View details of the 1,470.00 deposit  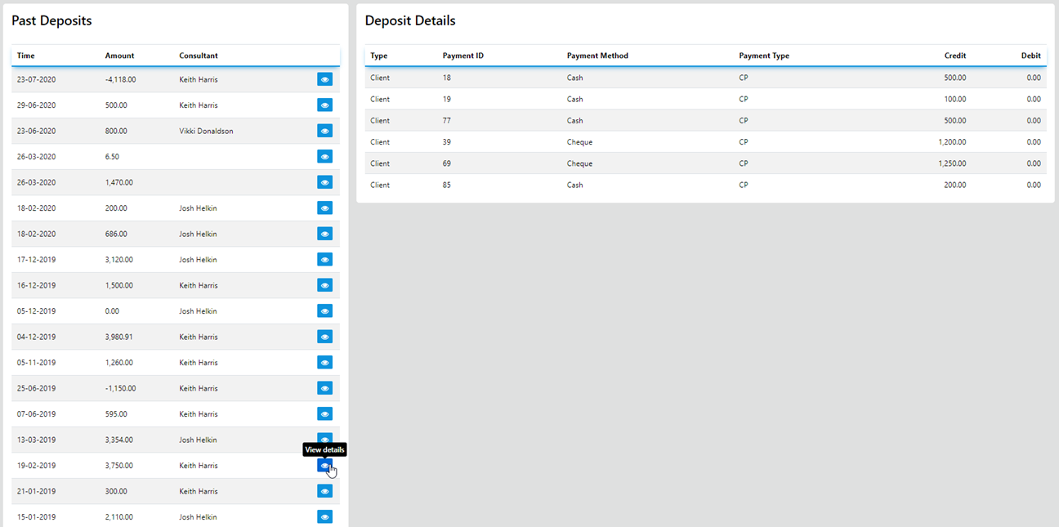coord(324,182)
